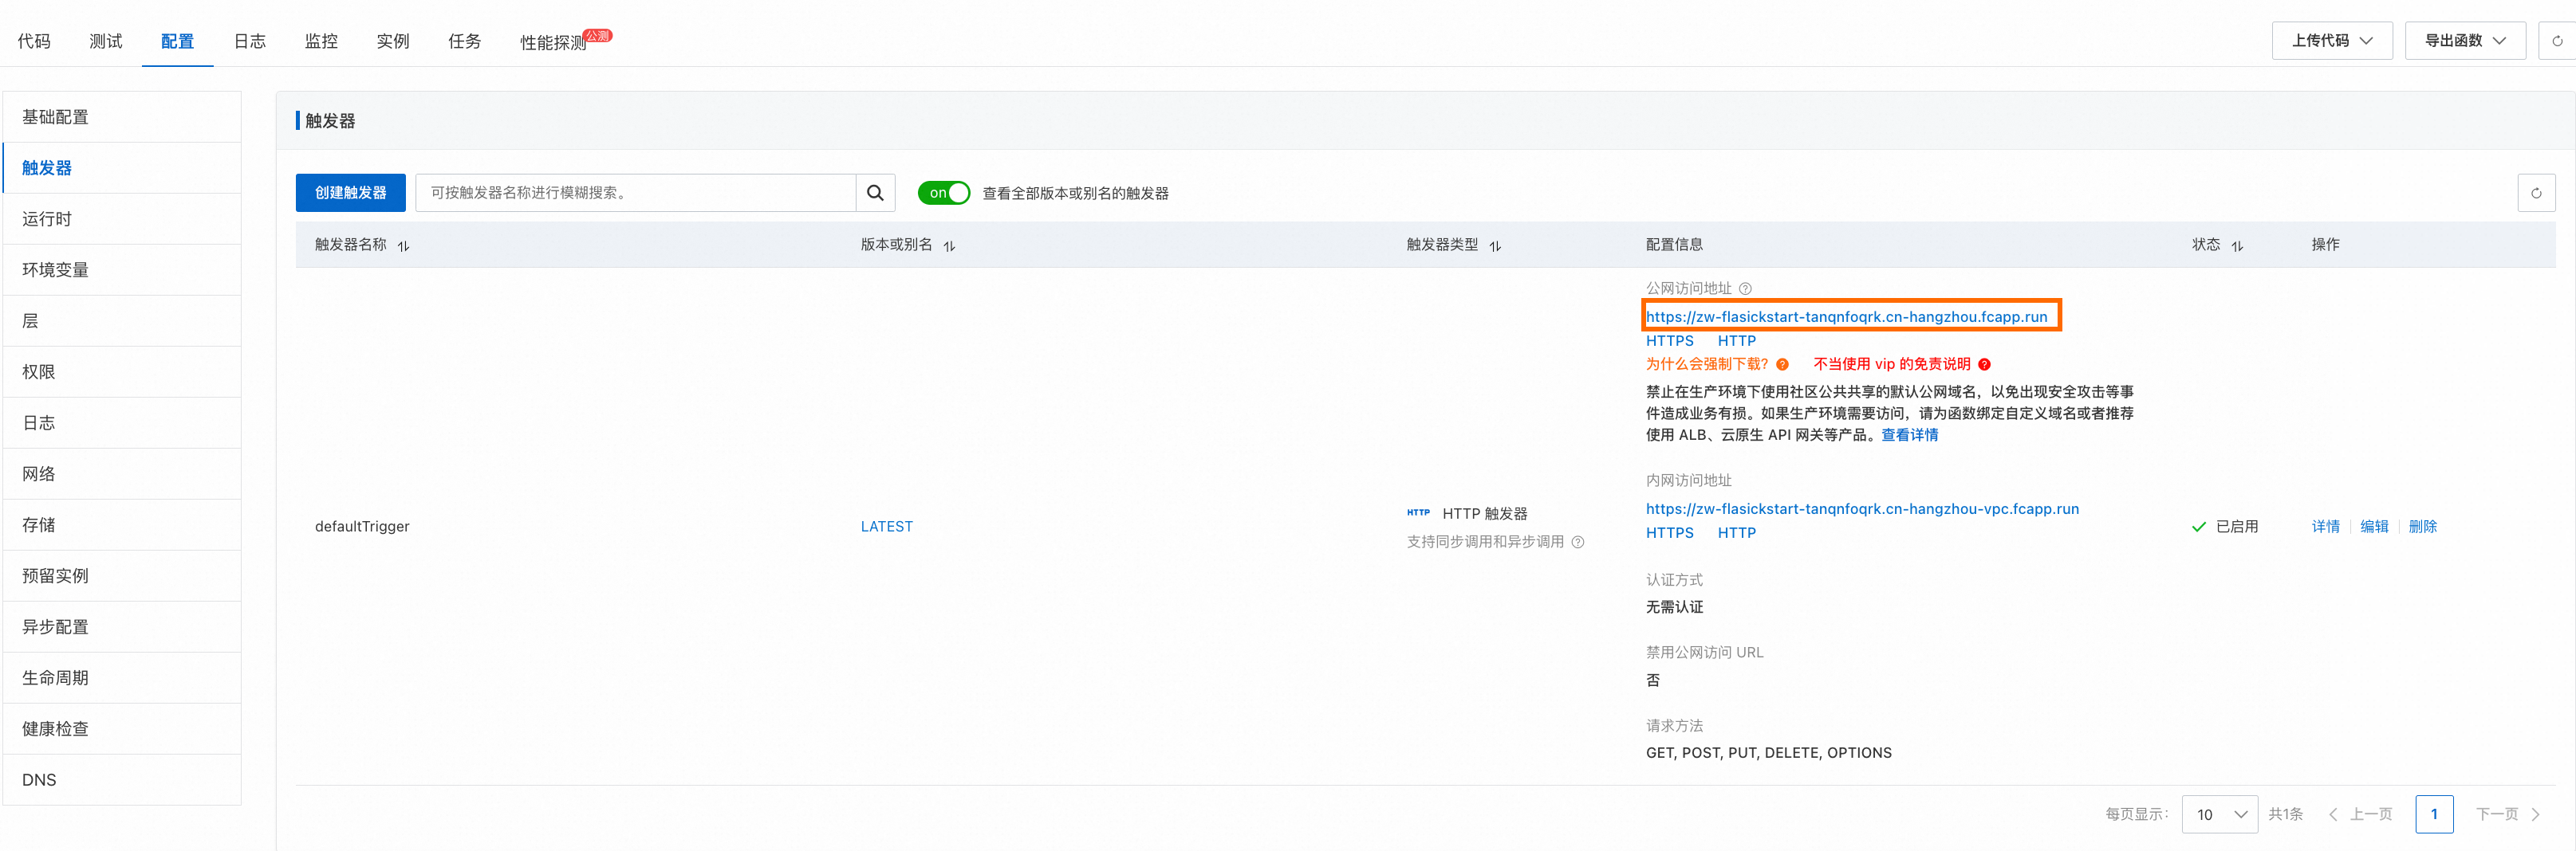Toggle view all versions trigger switch
The height and width of the screenshot is (851, 2576).
943,193
